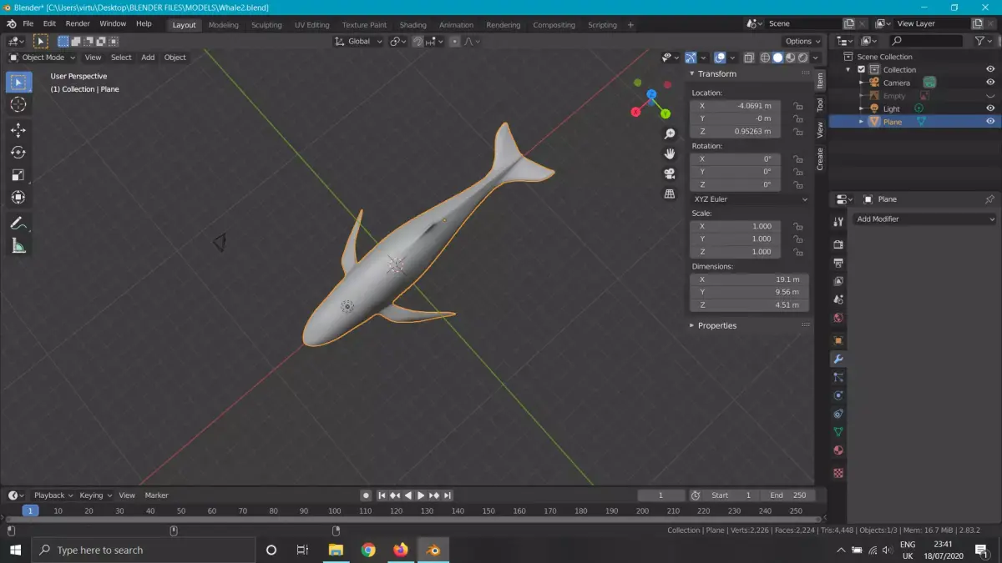Viewport: 1002px width, 563px height.
Task: Activate the combined Transform tool
Action: (x=18, y=198)
